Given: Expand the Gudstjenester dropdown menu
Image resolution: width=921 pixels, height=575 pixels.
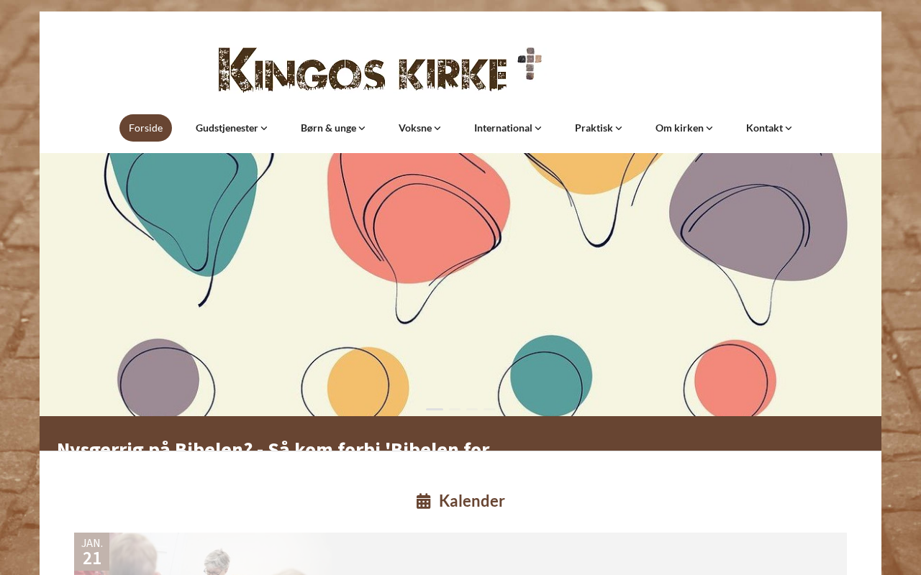Looking at the screenshot, I should (x=231, y=128).
